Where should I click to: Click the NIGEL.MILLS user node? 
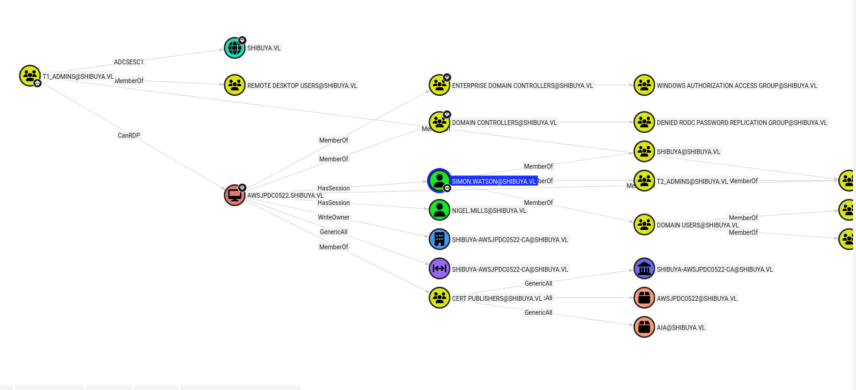[440, 210]
